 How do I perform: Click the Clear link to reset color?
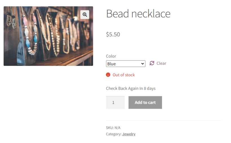pos(161,63)
